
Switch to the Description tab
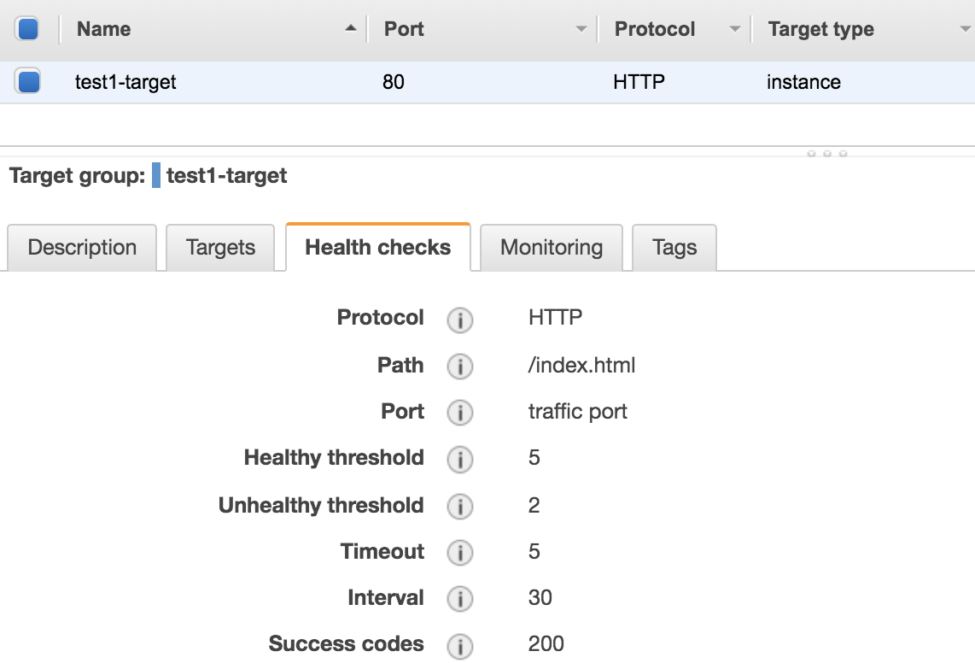[x=82, y=247]
